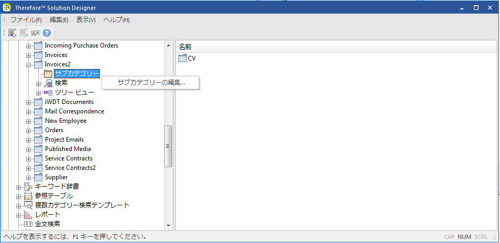Select the Published Media label
Image resolution: width=500 pixels, height=243 pixels.
(68, 149)
